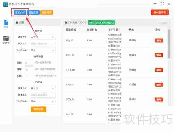Click the 待操作 status in the 3.txt row
The height and width of the screenshot is (132, 174).
click(x=133, y=85)
